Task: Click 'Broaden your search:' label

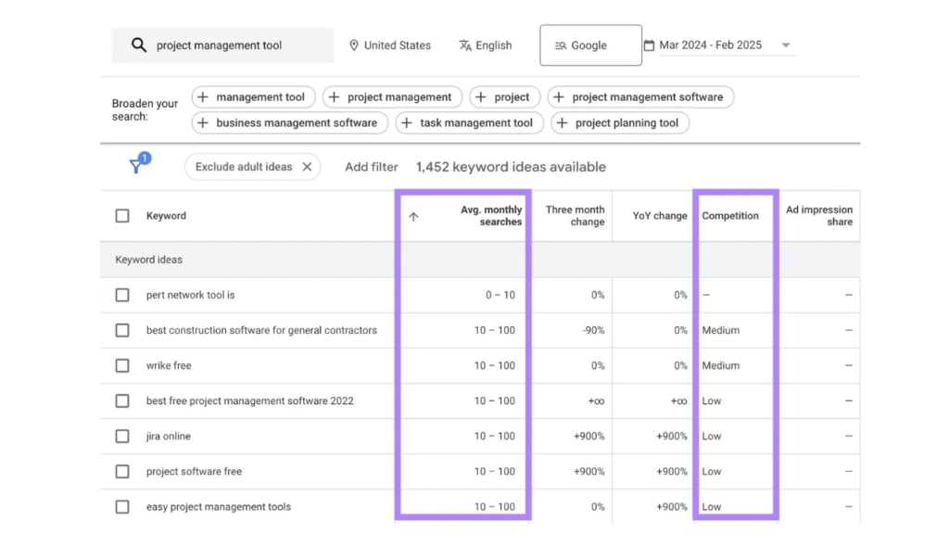Action: pos(145,109)
